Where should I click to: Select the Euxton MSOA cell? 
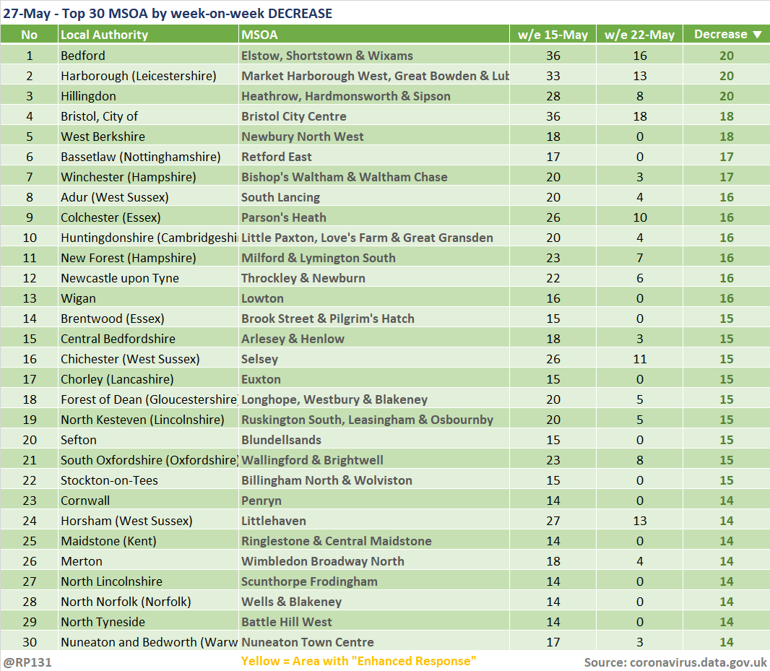(374, 379)
